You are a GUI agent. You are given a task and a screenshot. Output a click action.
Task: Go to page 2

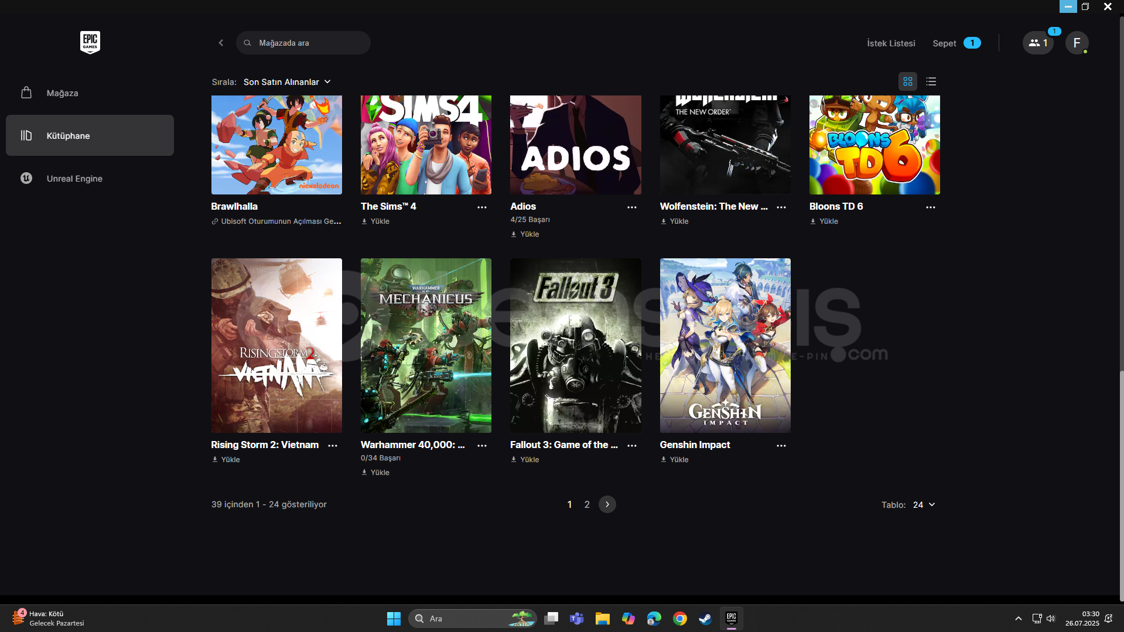click(587, 504)
